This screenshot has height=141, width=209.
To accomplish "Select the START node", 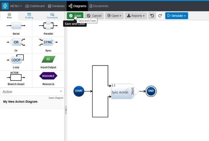I will click(x=79, y=91).
